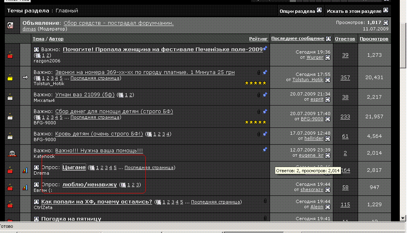Click pin icon in Нужна ваша помощь row
407x233 pixels.
tap(265, 149)
